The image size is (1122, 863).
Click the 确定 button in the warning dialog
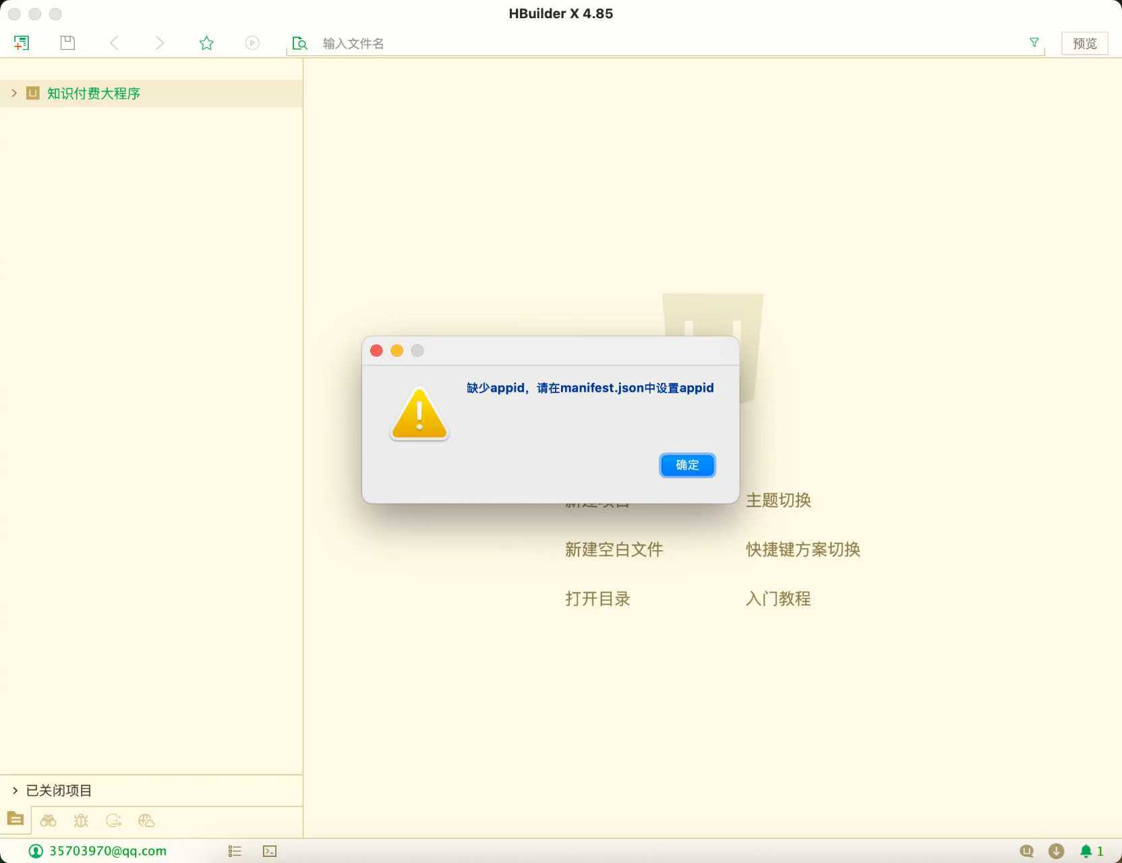(x=687, y=465)
